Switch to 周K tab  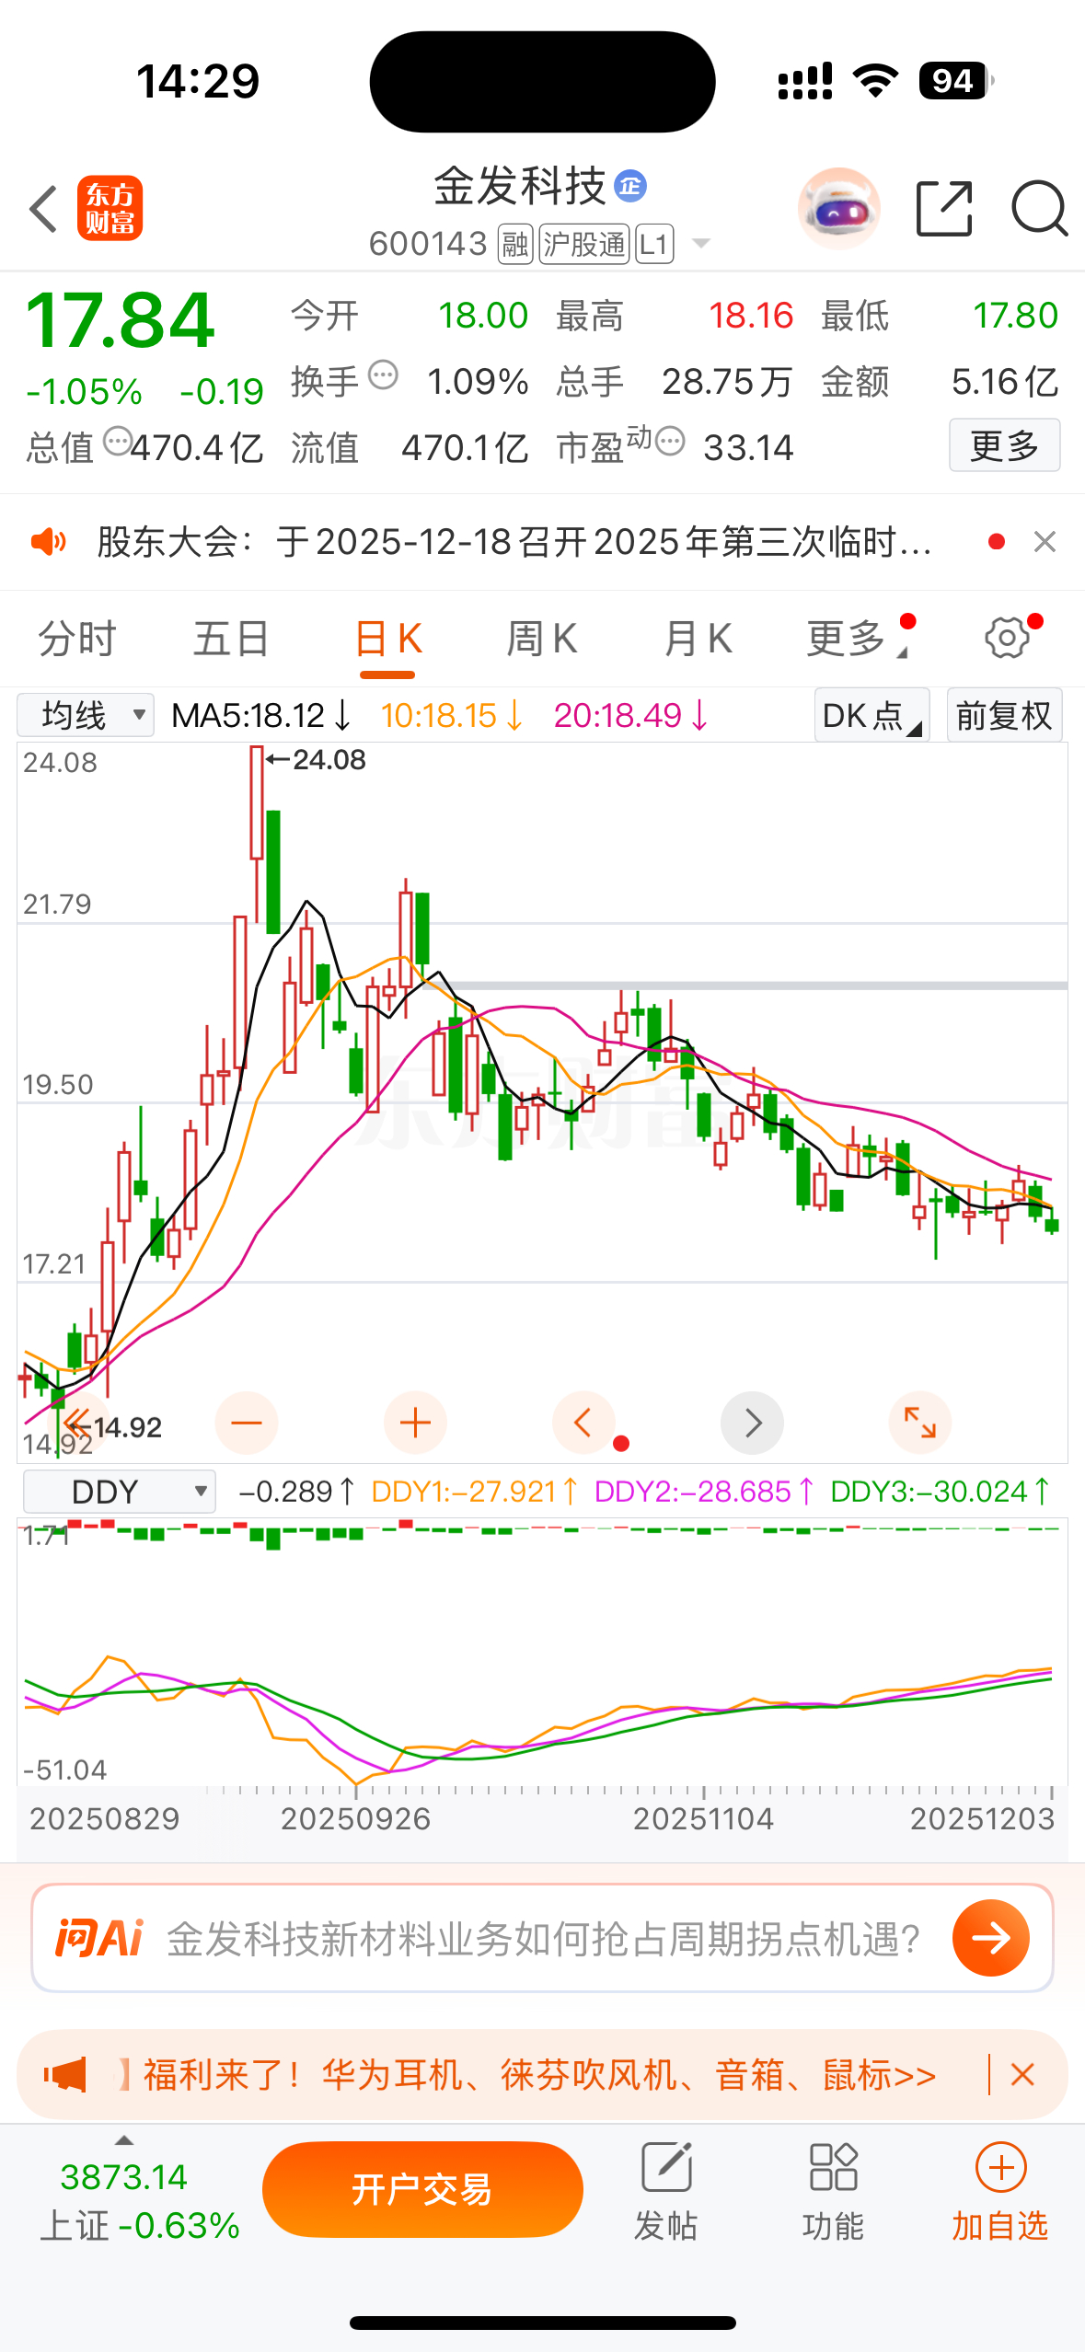(542, 639)
